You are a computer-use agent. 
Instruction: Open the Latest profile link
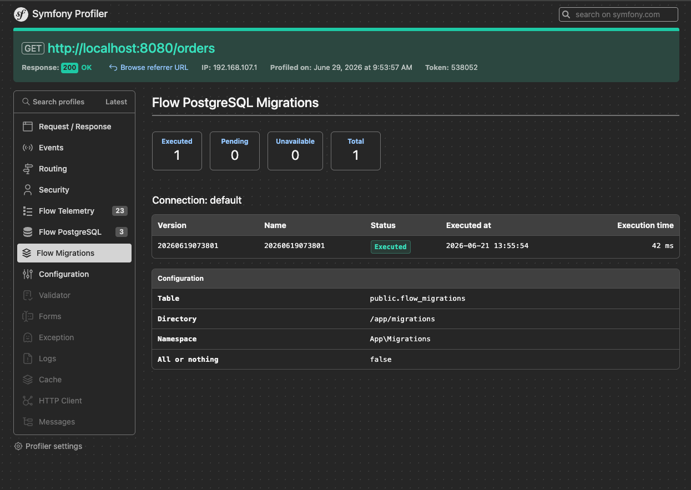(x=116, y=102)
